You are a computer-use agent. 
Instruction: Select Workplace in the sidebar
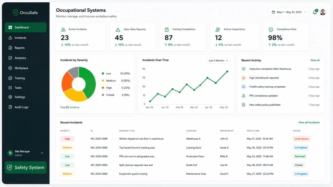click(25, 68)
